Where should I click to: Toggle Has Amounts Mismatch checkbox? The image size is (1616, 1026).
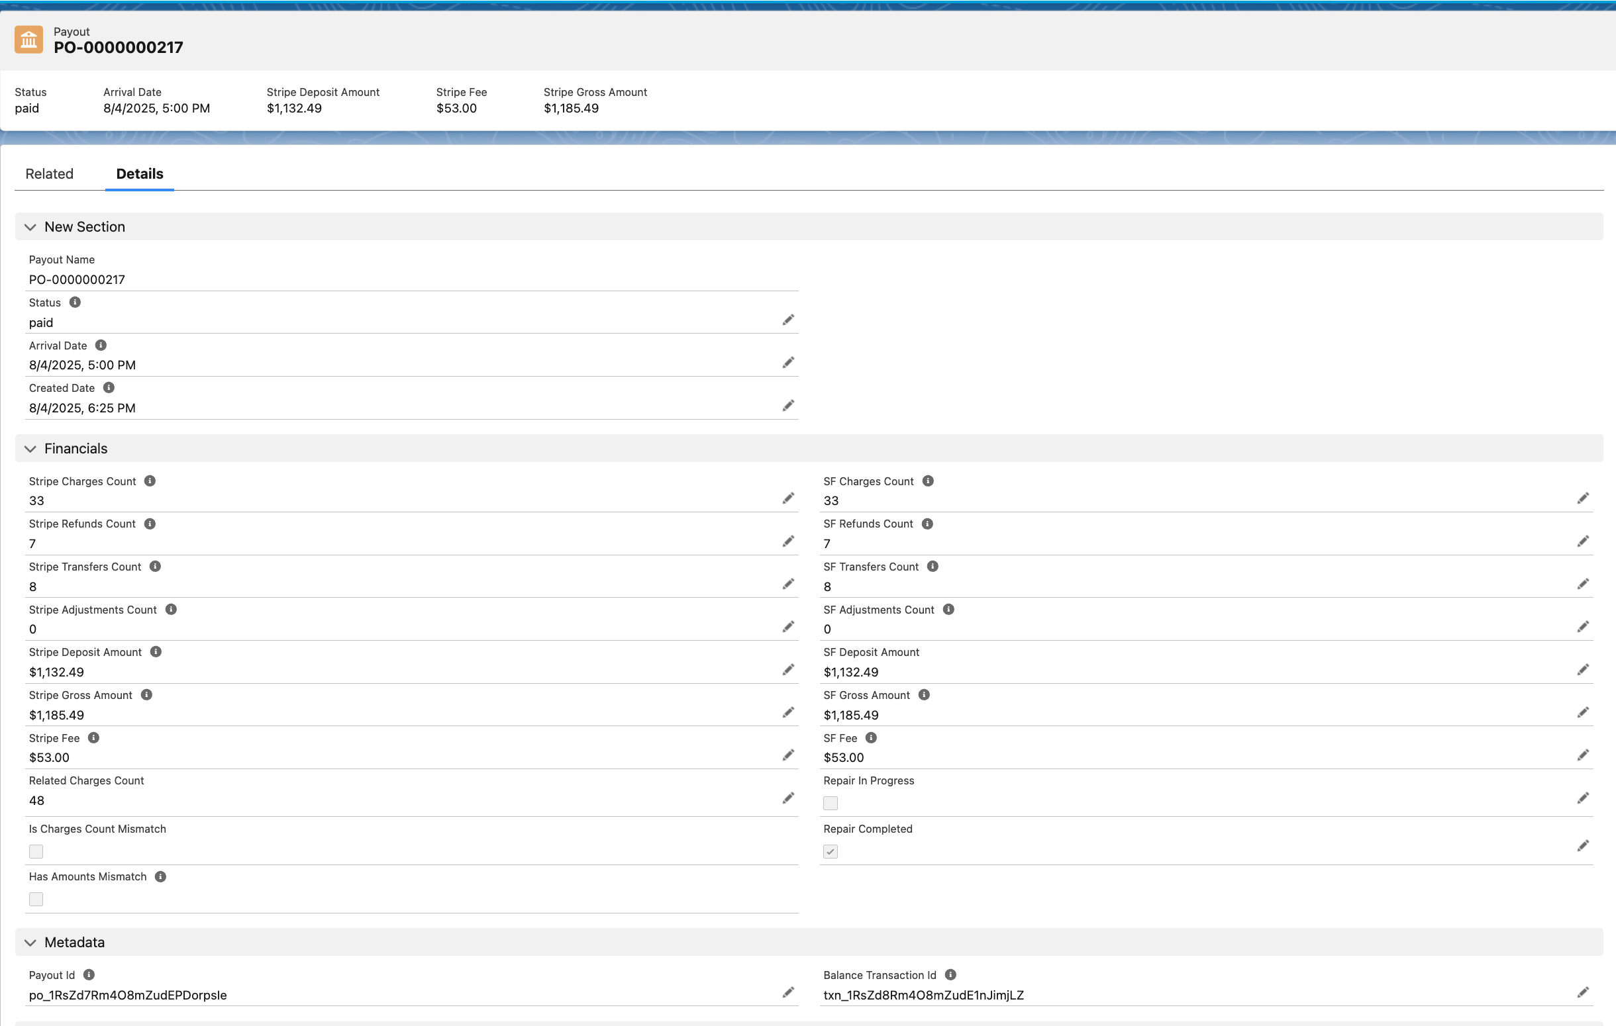pyautogui.click(x=36, y=900)
